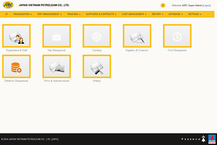
Task: Click the Organization & Staff text label
Action: click(x=17, y=50)
